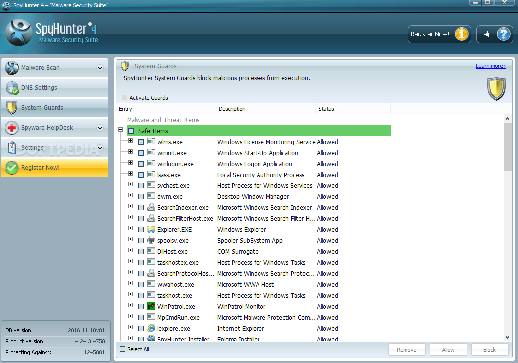Check the Select All checkbox
This screenshot has width=518, height=363.
tap(123, 349)
